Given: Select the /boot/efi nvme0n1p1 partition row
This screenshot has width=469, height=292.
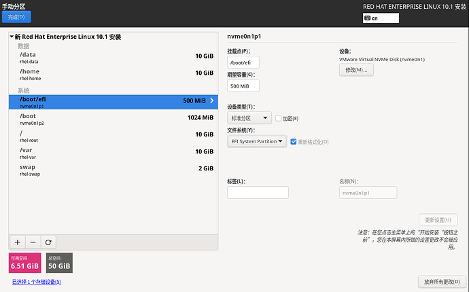Looking at the screenshot, I should [x=114, y=102].
